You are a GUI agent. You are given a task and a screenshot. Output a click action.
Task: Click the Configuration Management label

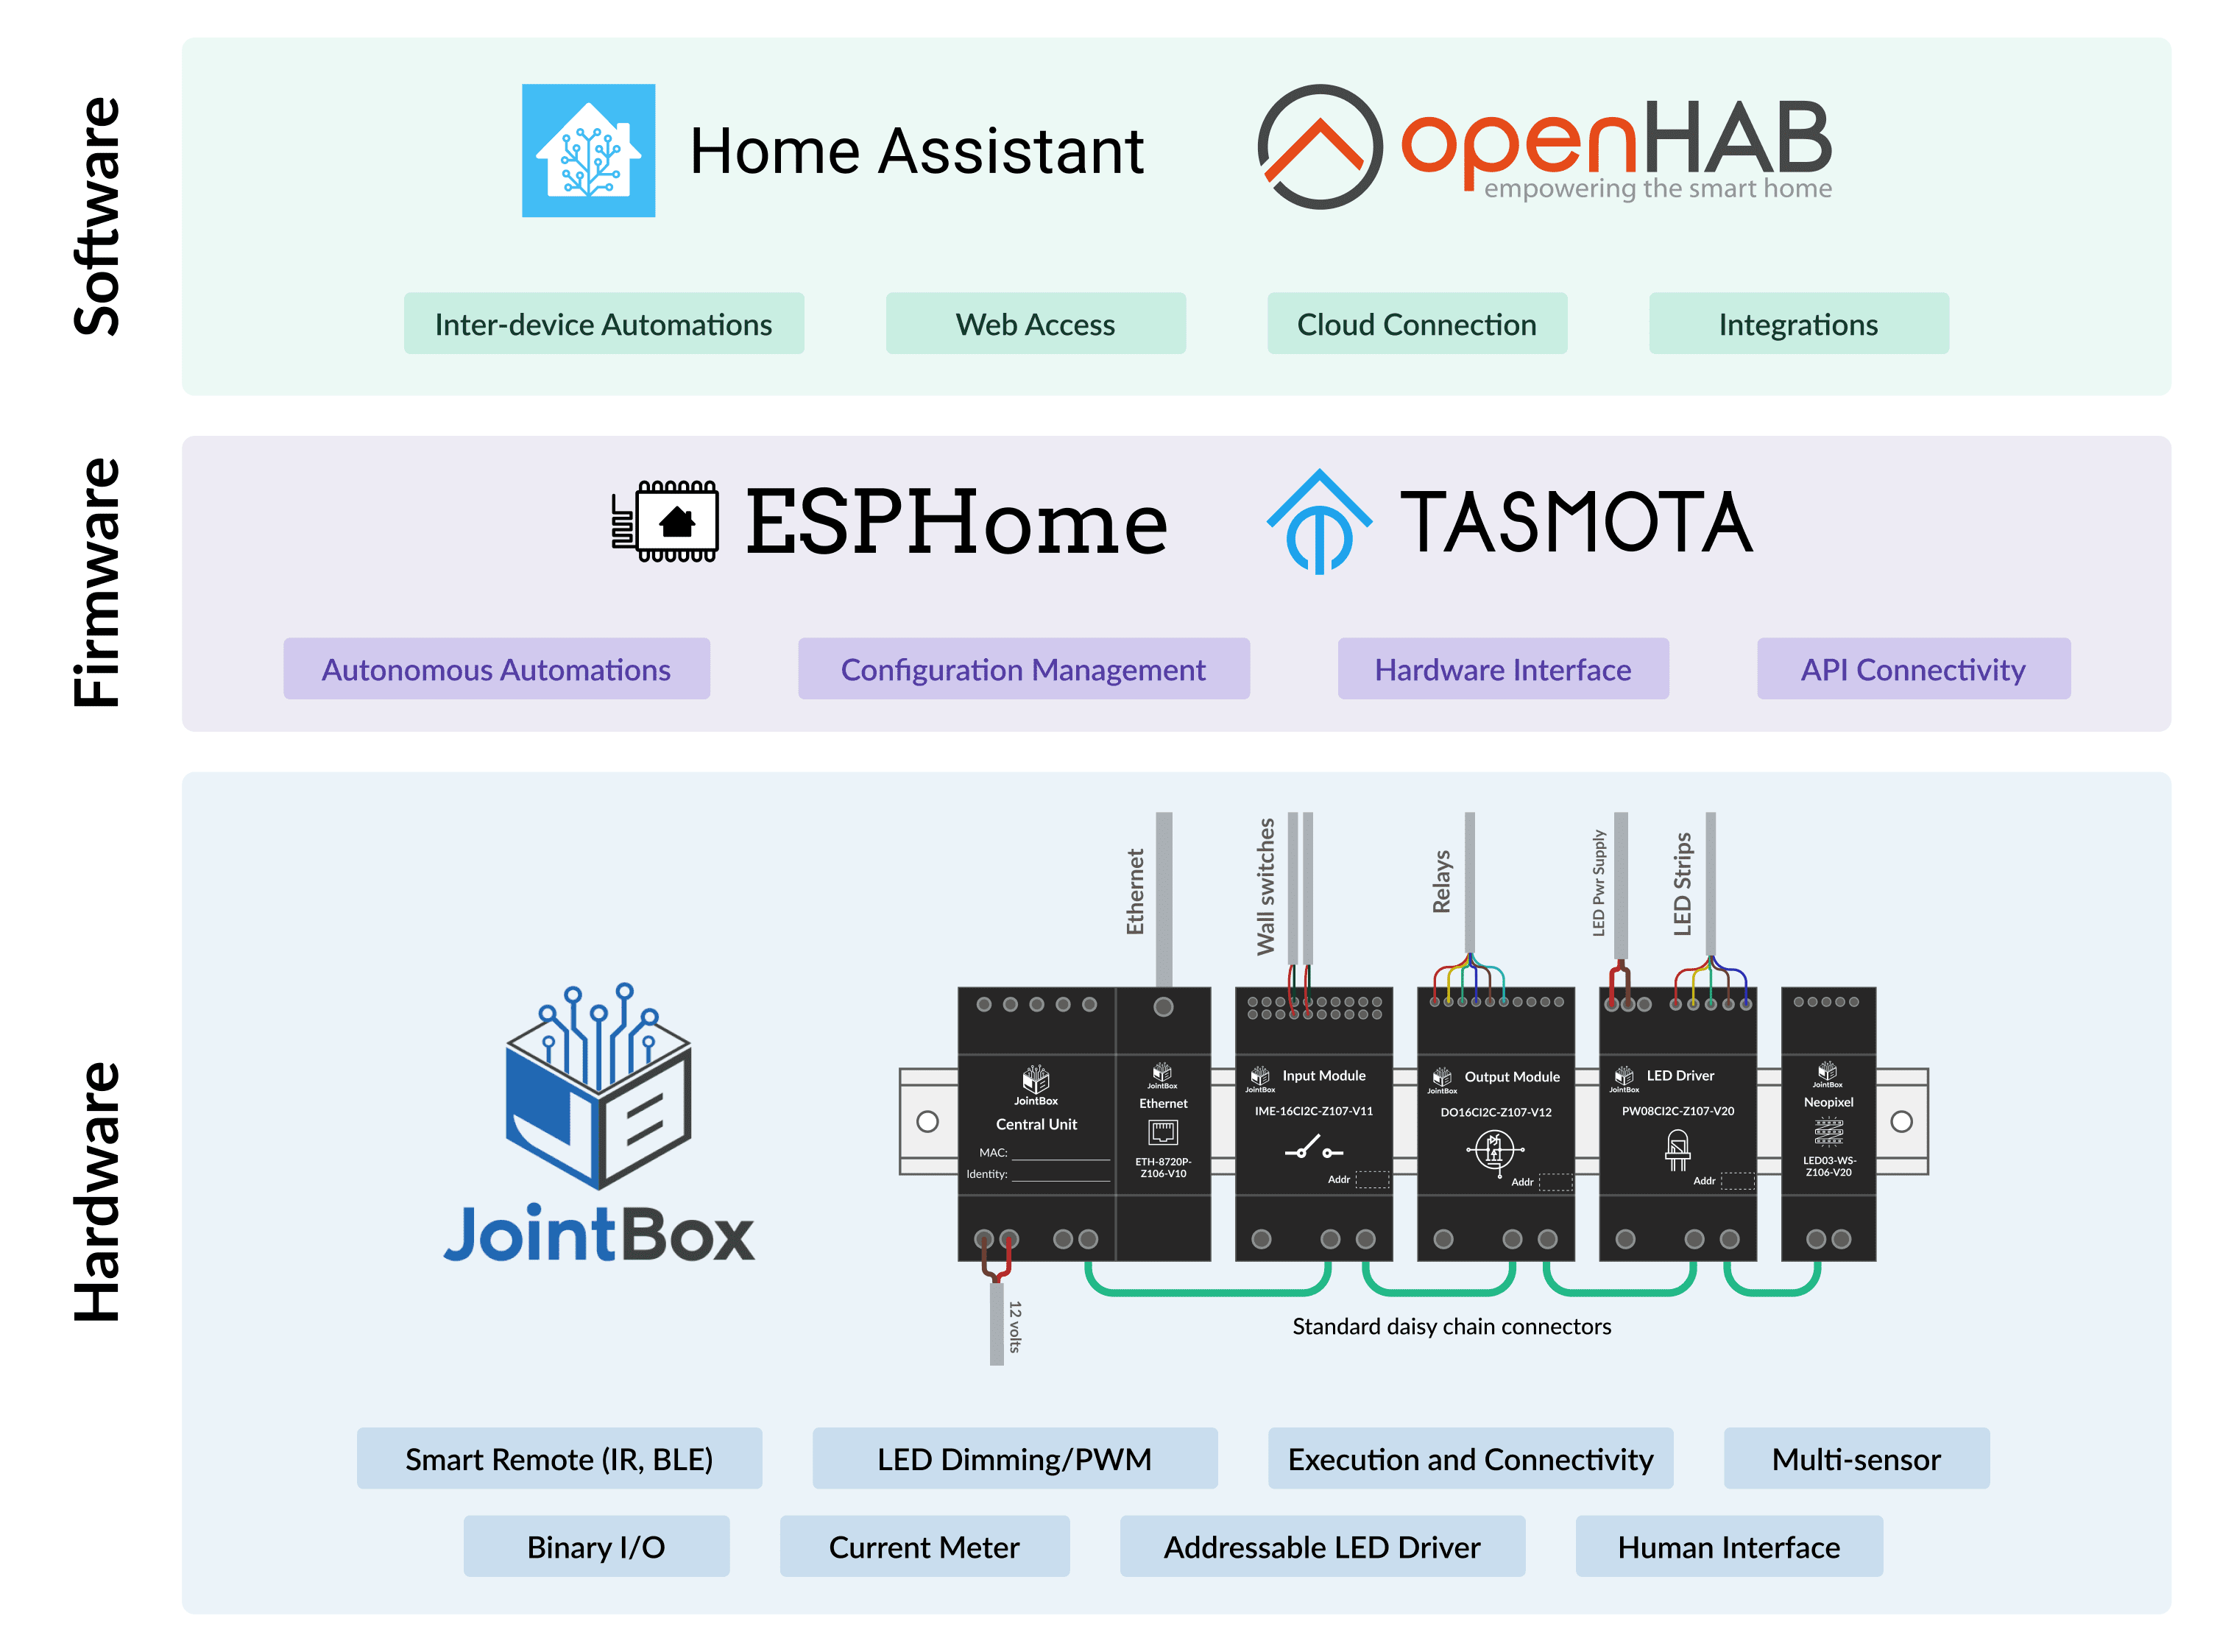1022,669
